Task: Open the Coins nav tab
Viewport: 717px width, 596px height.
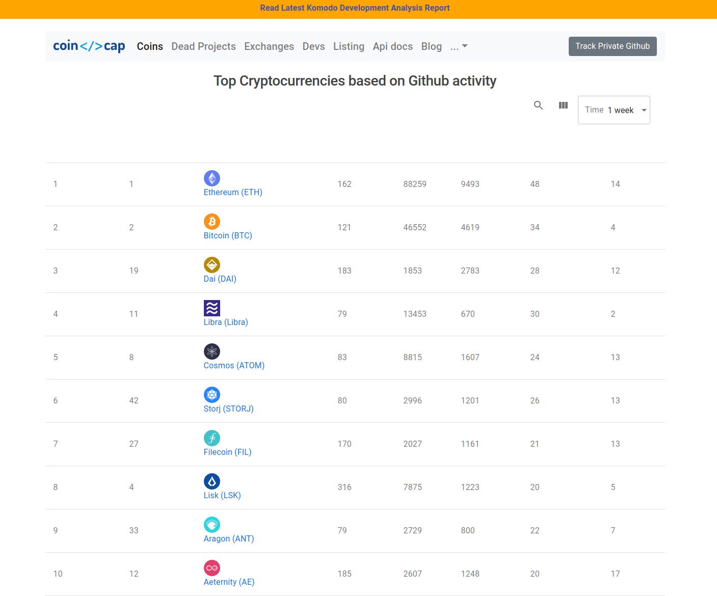Action: pyautogui.click(x=150, y=46)
